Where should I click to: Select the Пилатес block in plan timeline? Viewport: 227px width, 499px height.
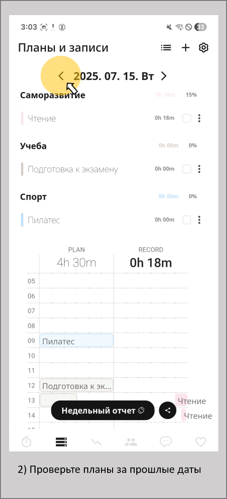[77, 340]
